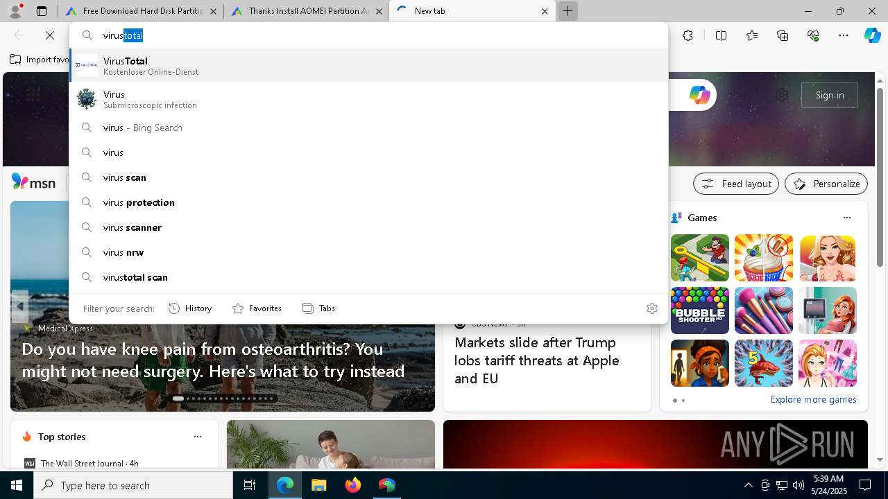Open knee pain osteoarthritis article

pos(213,360)
